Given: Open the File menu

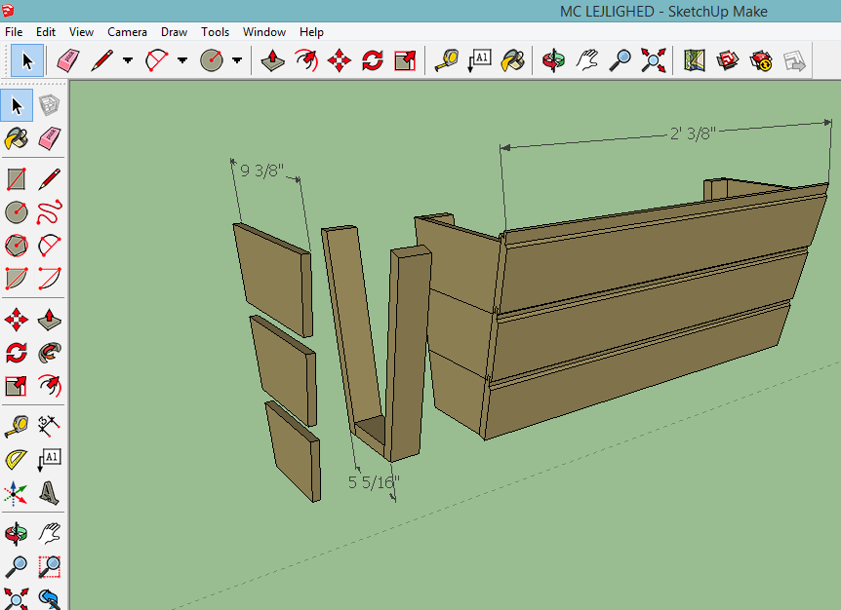Looking at the screenshot, I should click(14, 32).
